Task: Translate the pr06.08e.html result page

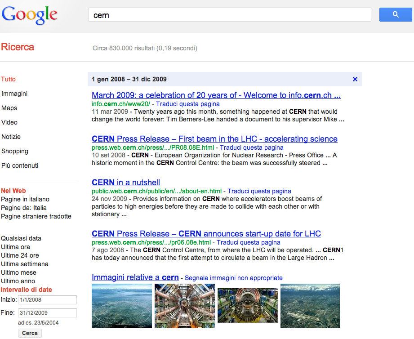Action: click(x=249, y=242)
